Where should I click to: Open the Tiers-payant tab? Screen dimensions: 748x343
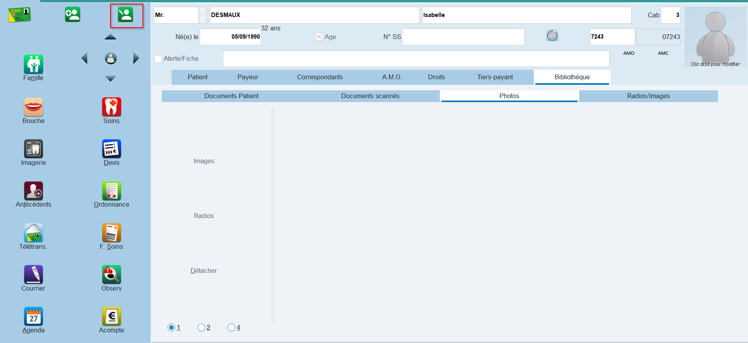coord(495,77)
